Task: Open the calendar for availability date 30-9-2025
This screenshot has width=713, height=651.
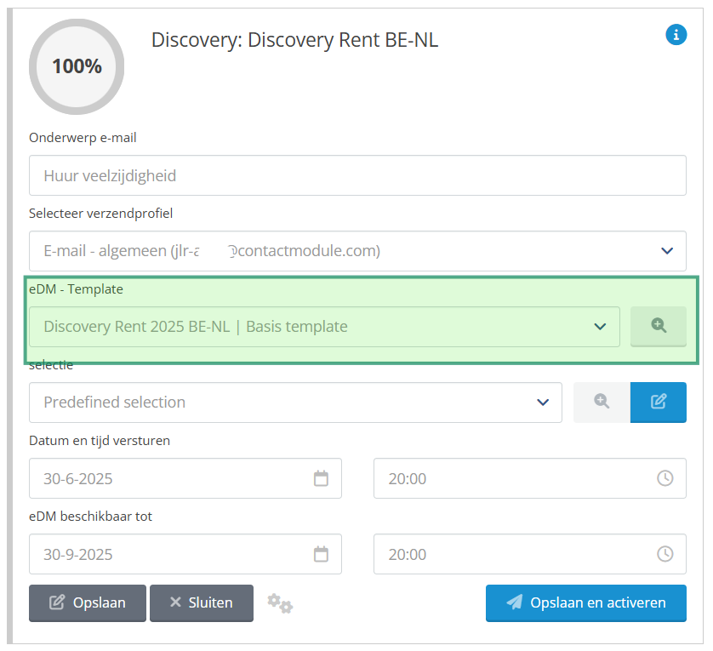Action: pos(321,554)
